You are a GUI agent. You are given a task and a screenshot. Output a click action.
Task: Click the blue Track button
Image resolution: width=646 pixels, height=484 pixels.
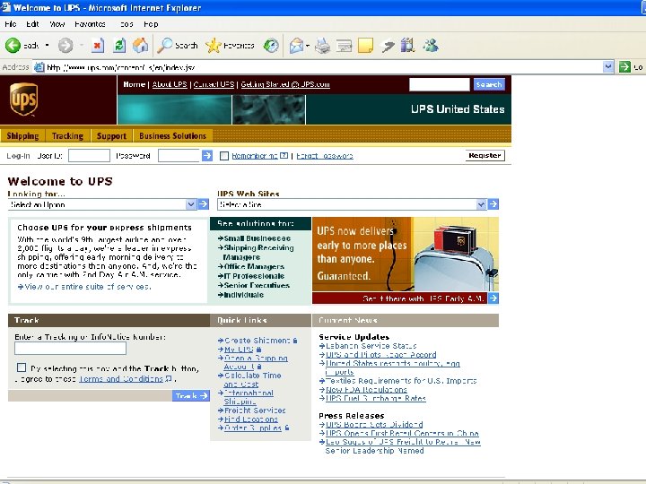pos(191,395)
